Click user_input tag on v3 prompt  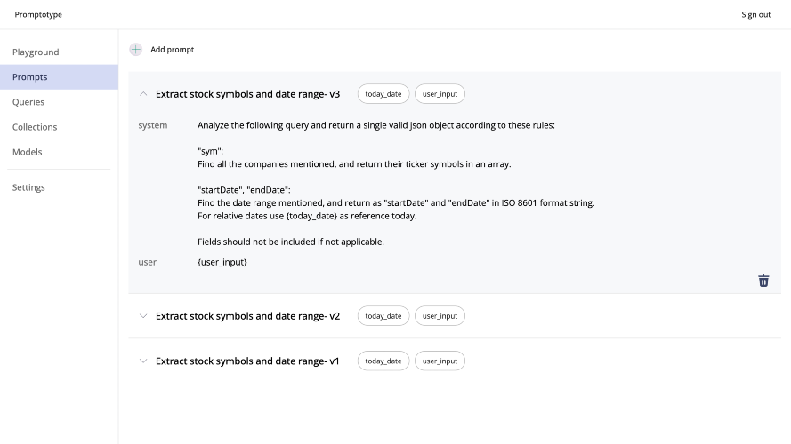coord(440,94)
